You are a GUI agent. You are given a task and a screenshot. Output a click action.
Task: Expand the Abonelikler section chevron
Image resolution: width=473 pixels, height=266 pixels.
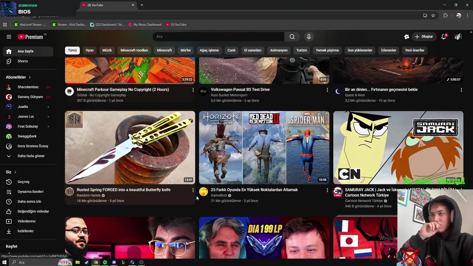tap(30, 77)
